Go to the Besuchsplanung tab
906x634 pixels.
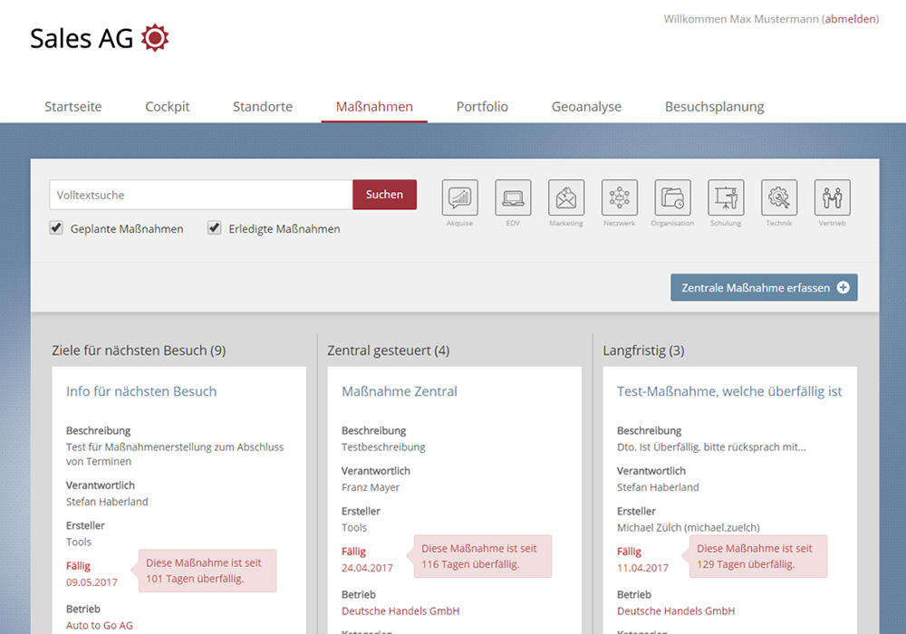tap(714, 107)
